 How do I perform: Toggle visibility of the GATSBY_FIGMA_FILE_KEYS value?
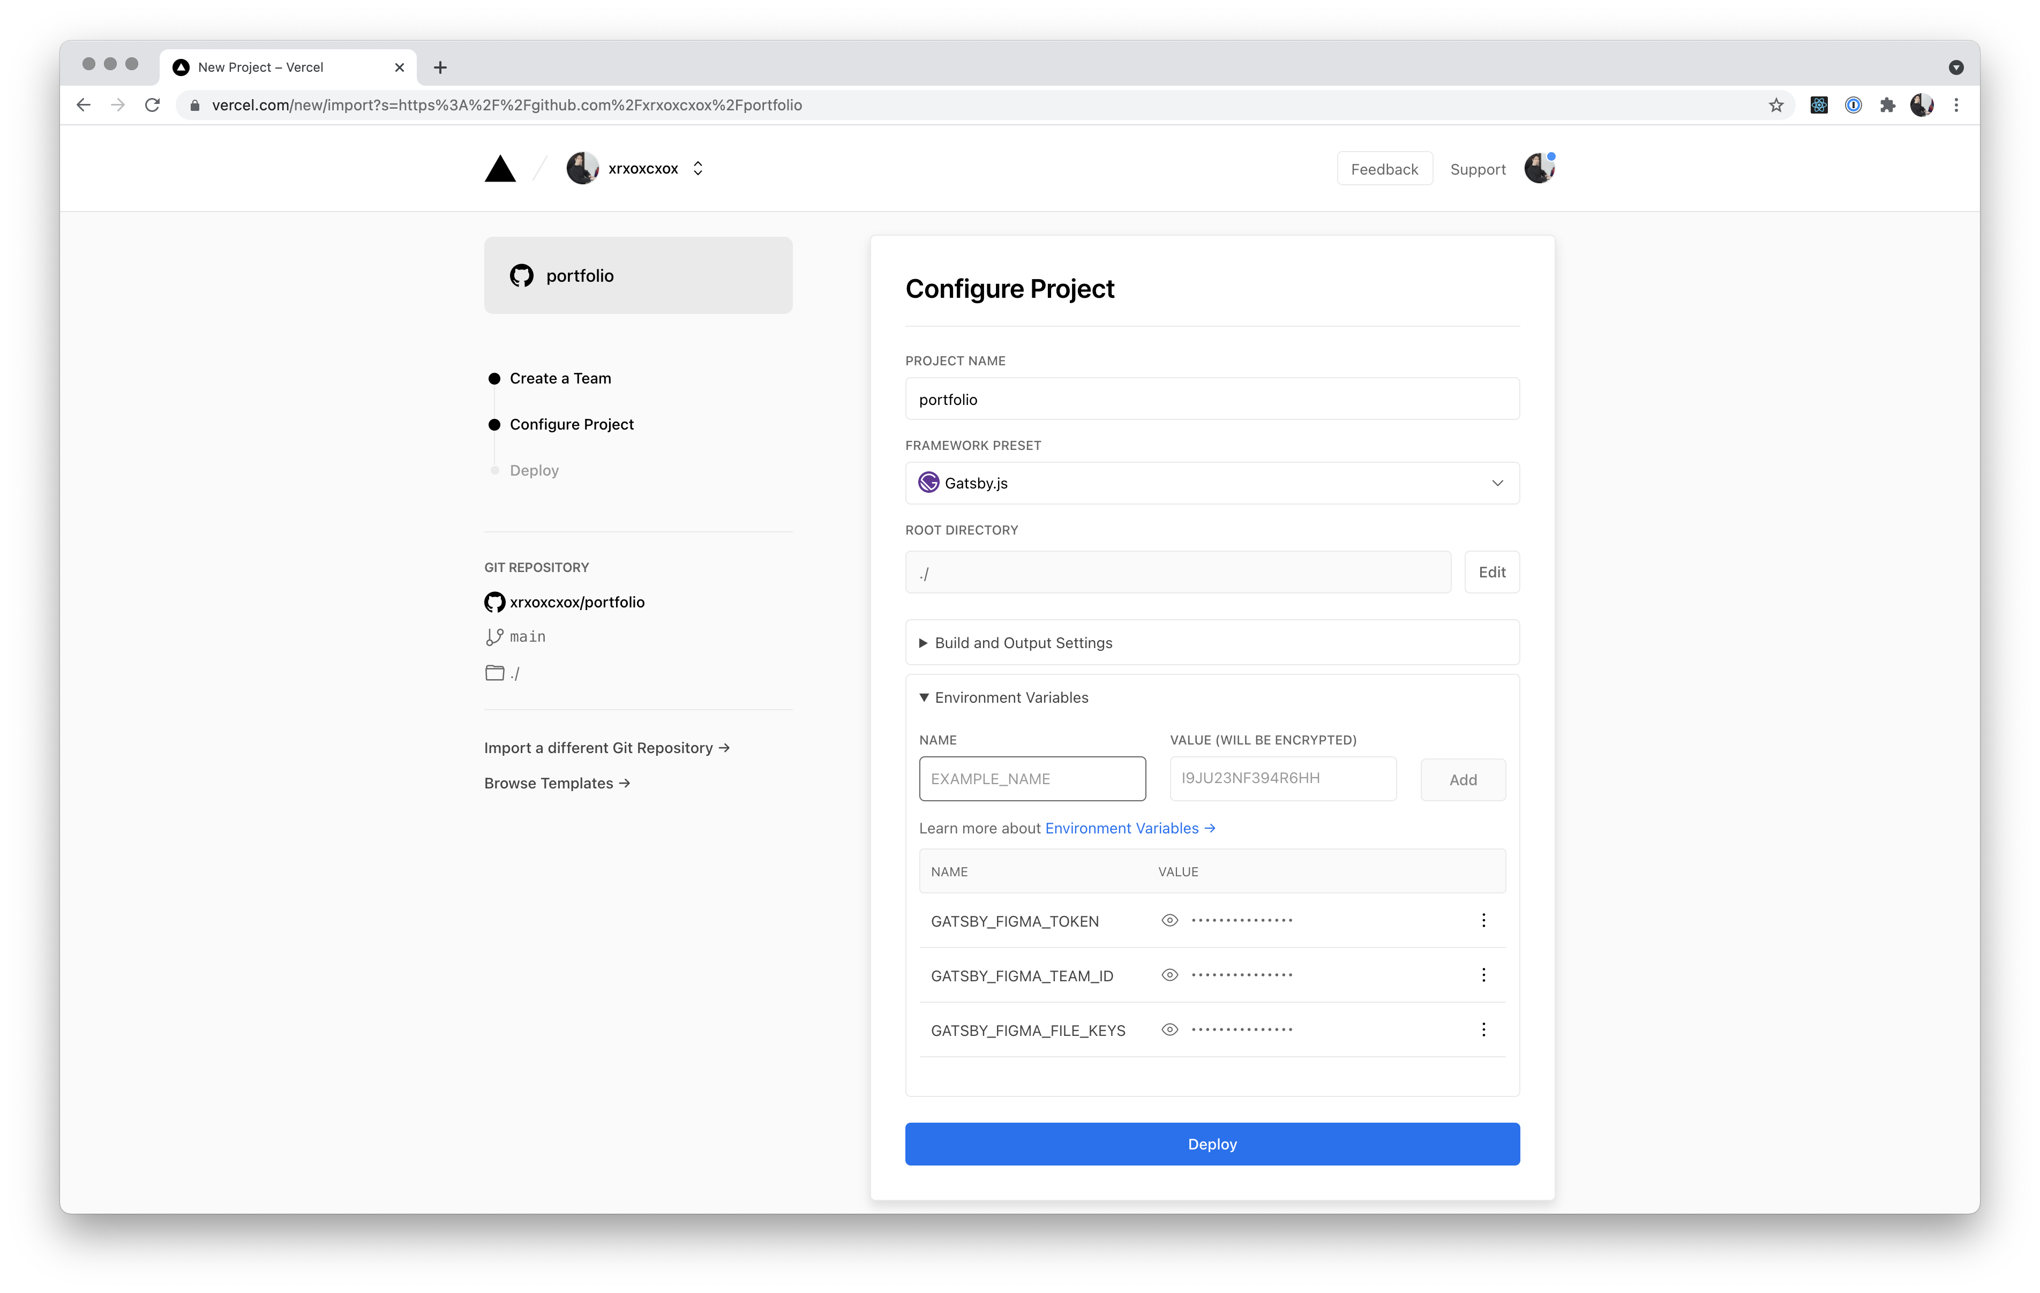[x=1169, y=1029]
